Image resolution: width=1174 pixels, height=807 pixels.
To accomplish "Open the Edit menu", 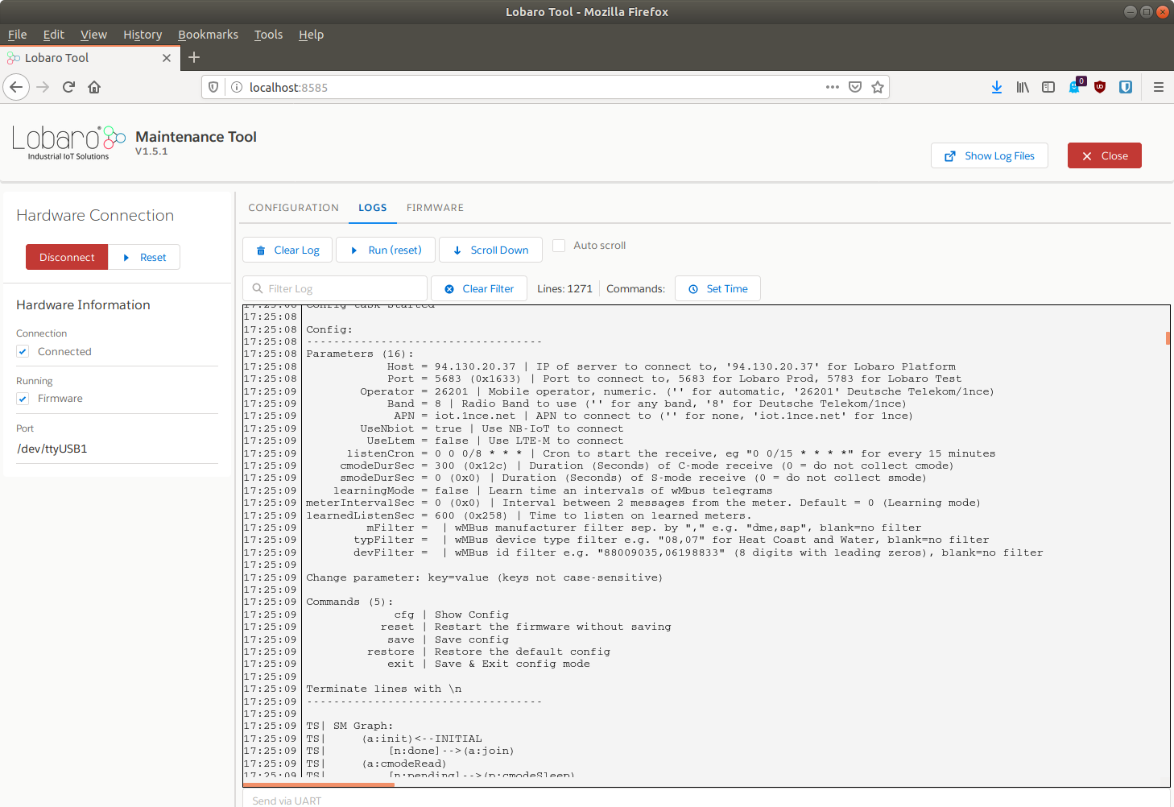I will coord(54,35).
